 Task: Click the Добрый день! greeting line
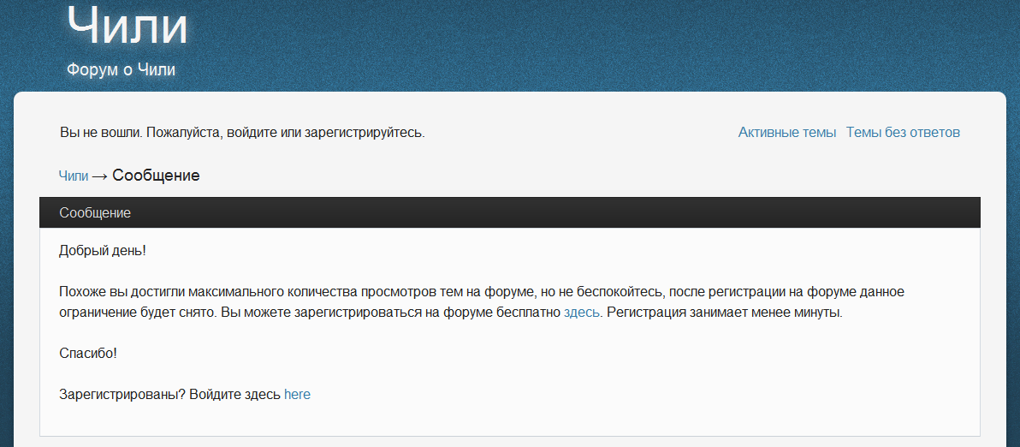pos(103,251)
